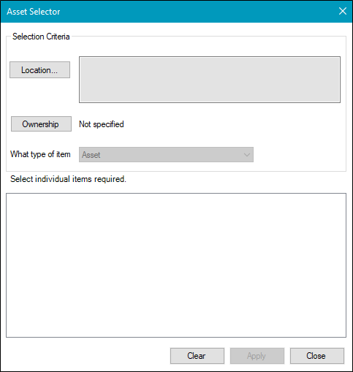Click the Ownership button

click(41, 124)
